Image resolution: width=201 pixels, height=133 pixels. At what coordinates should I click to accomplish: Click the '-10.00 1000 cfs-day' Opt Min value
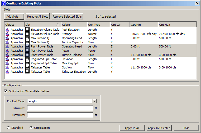(x=143, y=34)
